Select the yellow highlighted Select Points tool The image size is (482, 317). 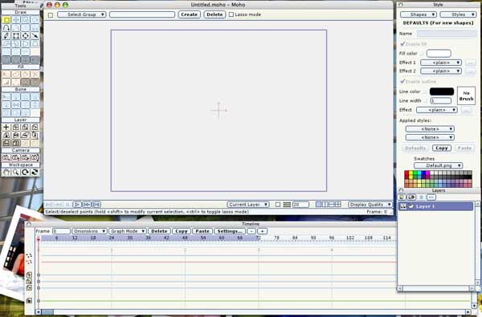tap(6, 20)
